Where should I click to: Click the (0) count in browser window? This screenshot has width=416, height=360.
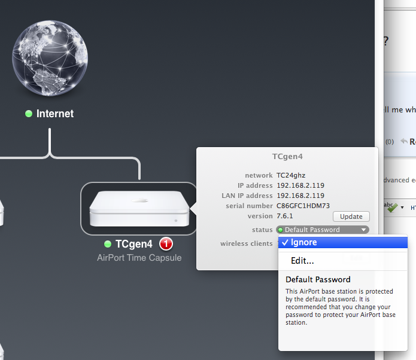(390, 142)
